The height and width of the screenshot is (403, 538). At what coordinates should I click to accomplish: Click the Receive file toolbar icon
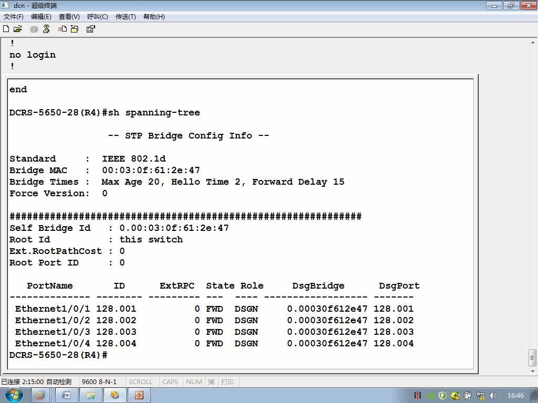(x=75, y=29)
